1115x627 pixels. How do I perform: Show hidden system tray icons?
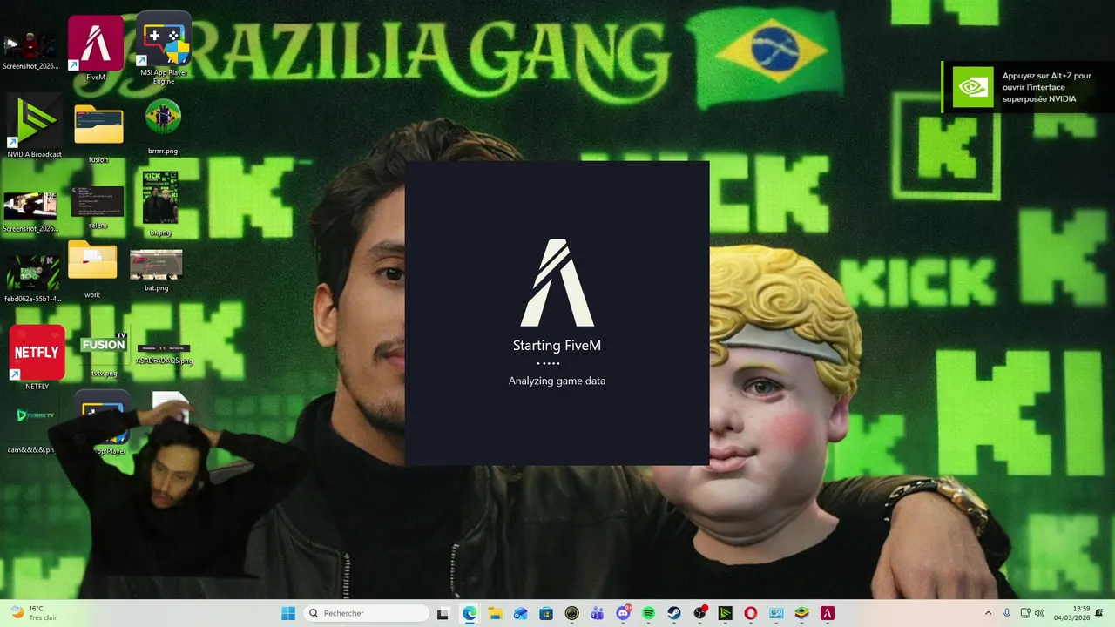tap(988, 613)
